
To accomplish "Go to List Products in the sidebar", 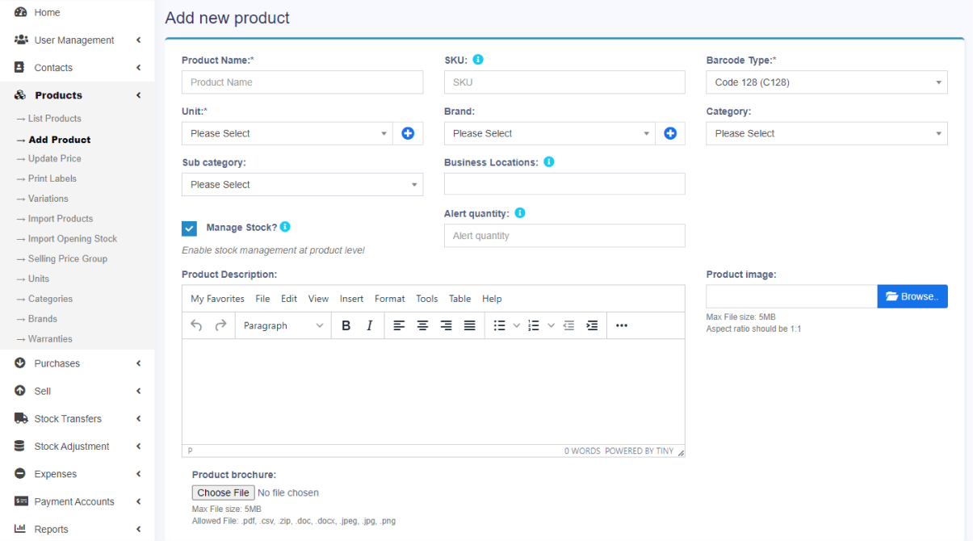I will click(54, 119).
